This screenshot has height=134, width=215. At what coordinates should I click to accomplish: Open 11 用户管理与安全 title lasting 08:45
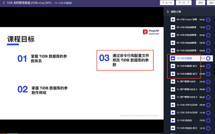click(x=187, y=97)
